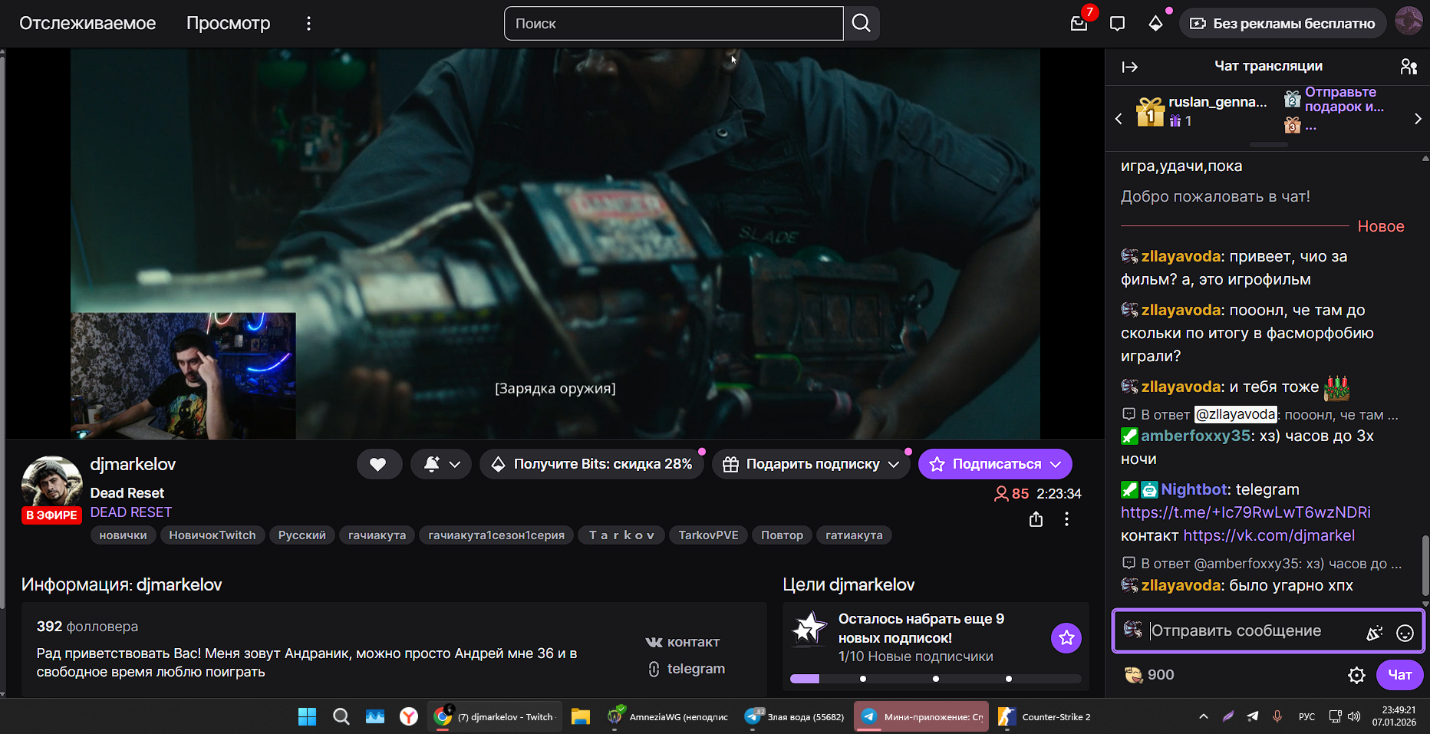Open File Explorer from taskbar
The height and width of the screenshot is (734, 1430).
pos(581,716)
